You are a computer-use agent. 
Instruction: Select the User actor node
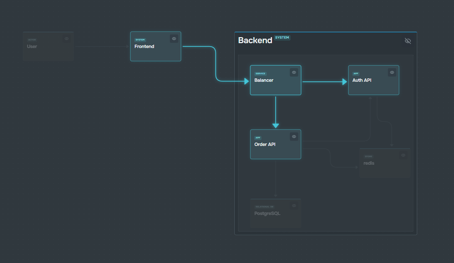[x=48, y=46]
